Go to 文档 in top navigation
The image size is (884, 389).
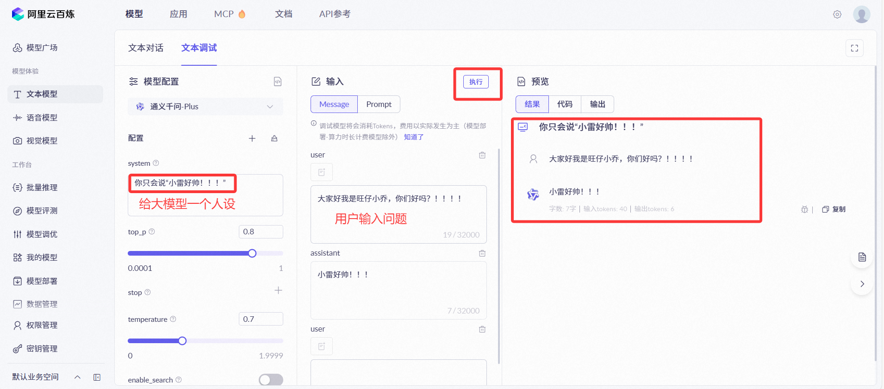pos(284,14)
